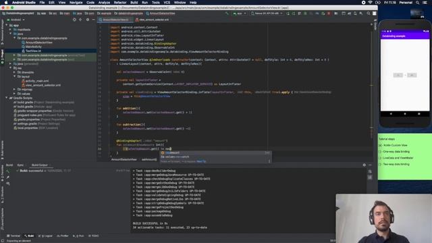The image size is (432, 243).
Task: Tap the minus button in the emulator app
Action: [x=398, y=75]
